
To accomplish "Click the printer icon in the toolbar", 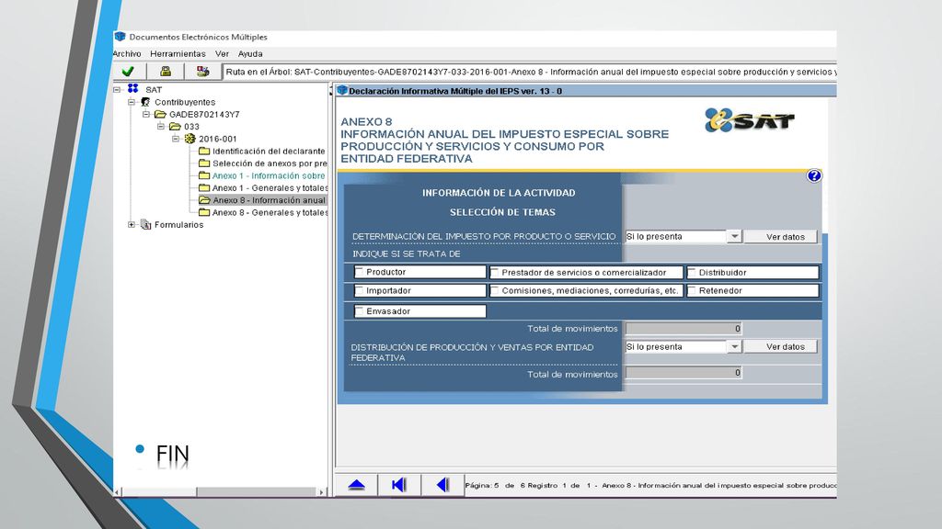I will pyautogui.click(x=166, y=72).
